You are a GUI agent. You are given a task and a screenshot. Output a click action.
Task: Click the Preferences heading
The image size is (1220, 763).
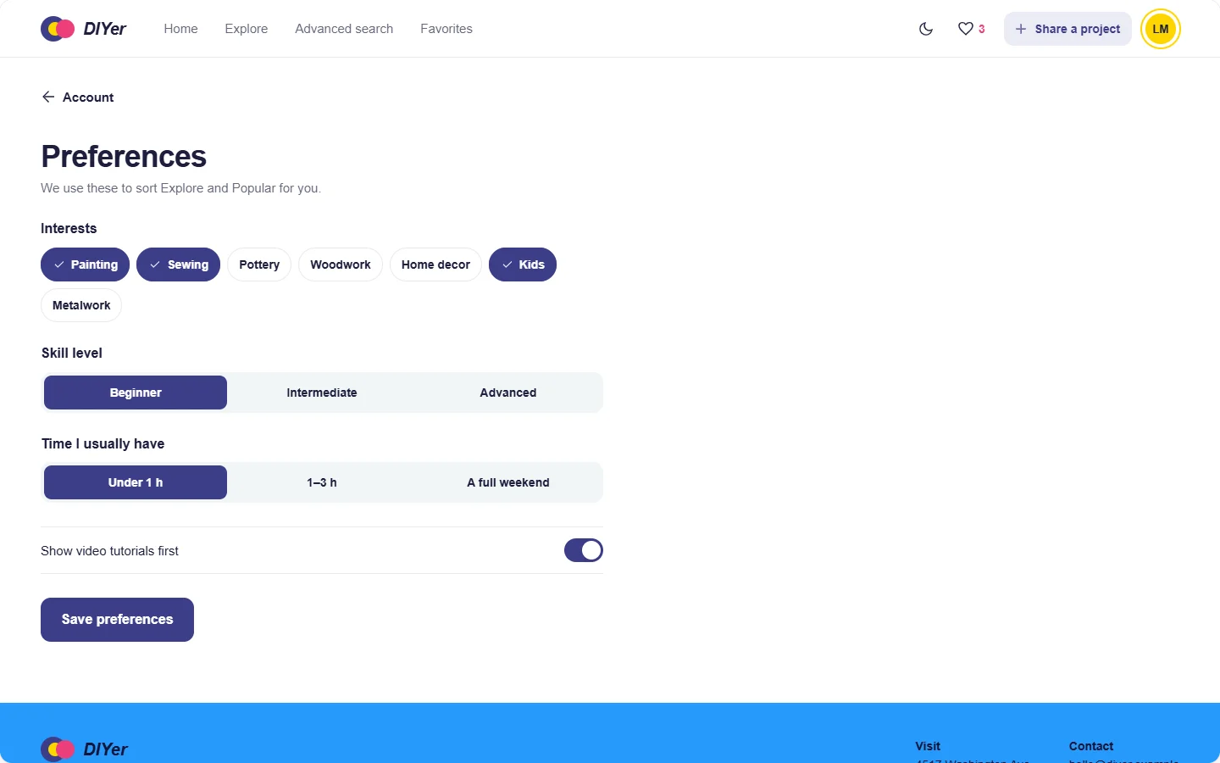[x=124, y=157]
